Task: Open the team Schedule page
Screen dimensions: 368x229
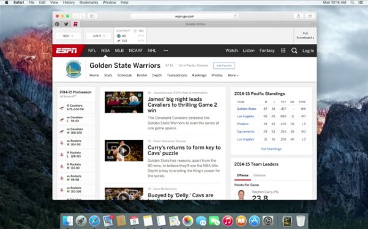Action: (x=124, y=75)
